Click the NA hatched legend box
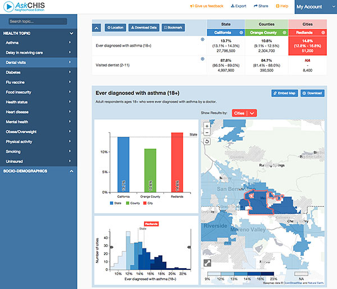This screenshot has width=337, height=289. click(301, 274)
